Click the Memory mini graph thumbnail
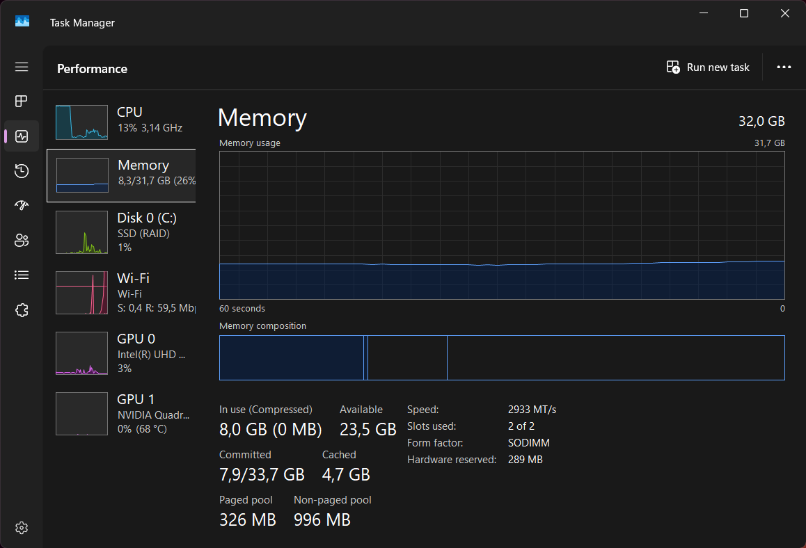806x548 pixels. pyautogui.click(x=82, y=175)
